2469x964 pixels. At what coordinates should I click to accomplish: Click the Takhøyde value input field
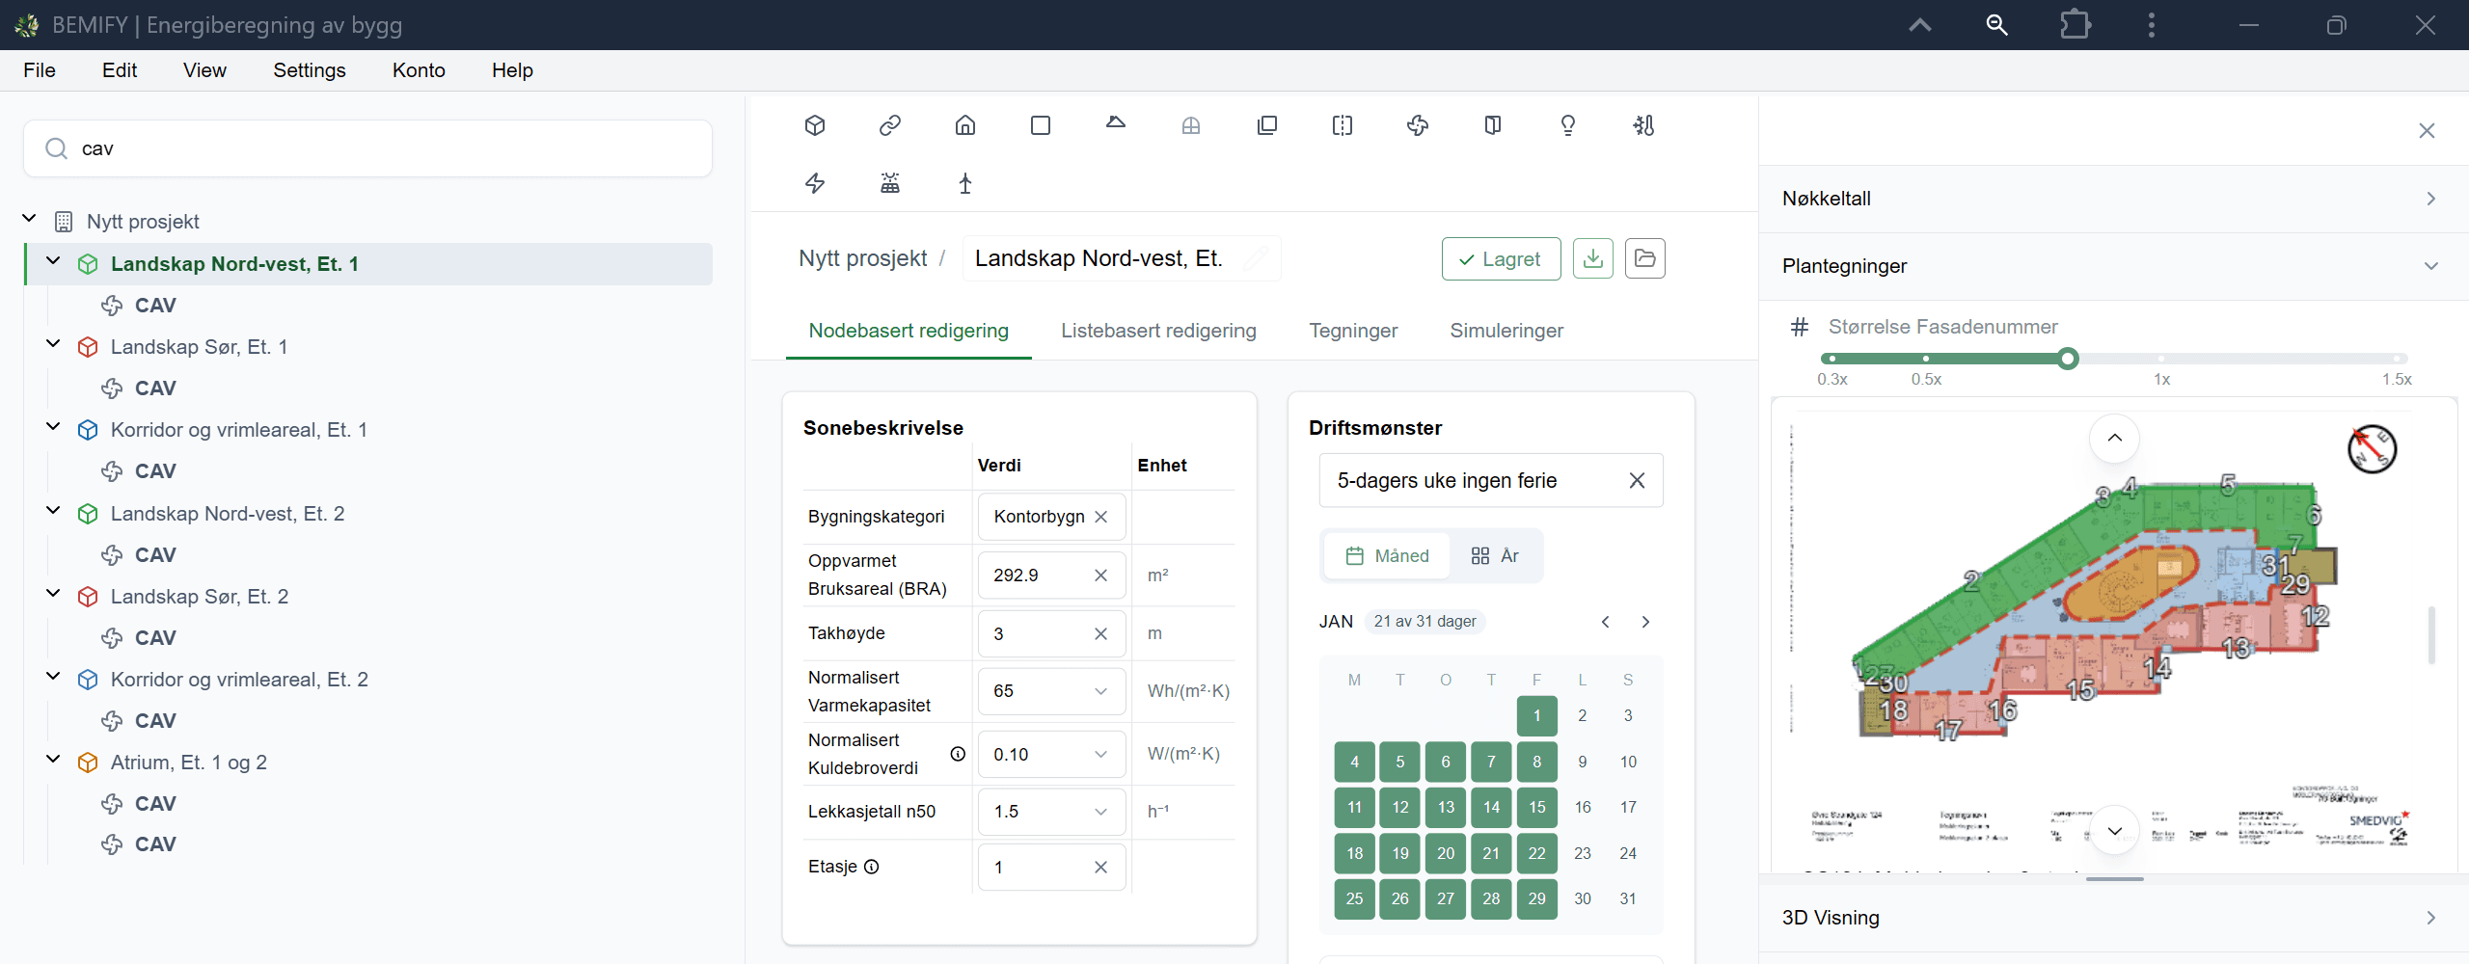tap(1051, 633)
